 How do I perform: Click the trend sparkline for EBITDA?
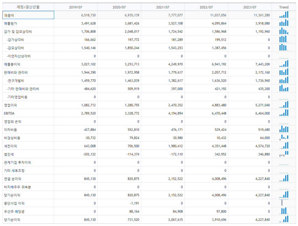tap(284, 113)
